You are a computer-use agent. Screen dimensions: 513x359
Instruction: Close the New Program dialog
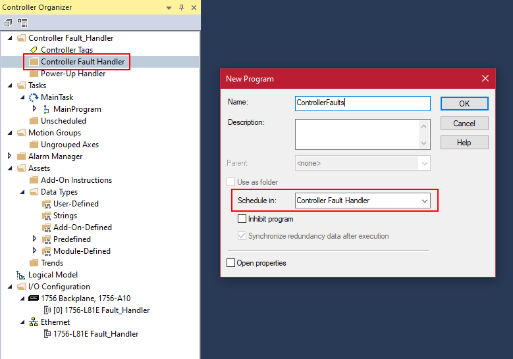click(x=485, y=78)
